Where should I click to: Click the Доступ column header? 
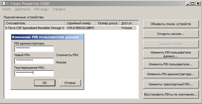click(129, 23)
